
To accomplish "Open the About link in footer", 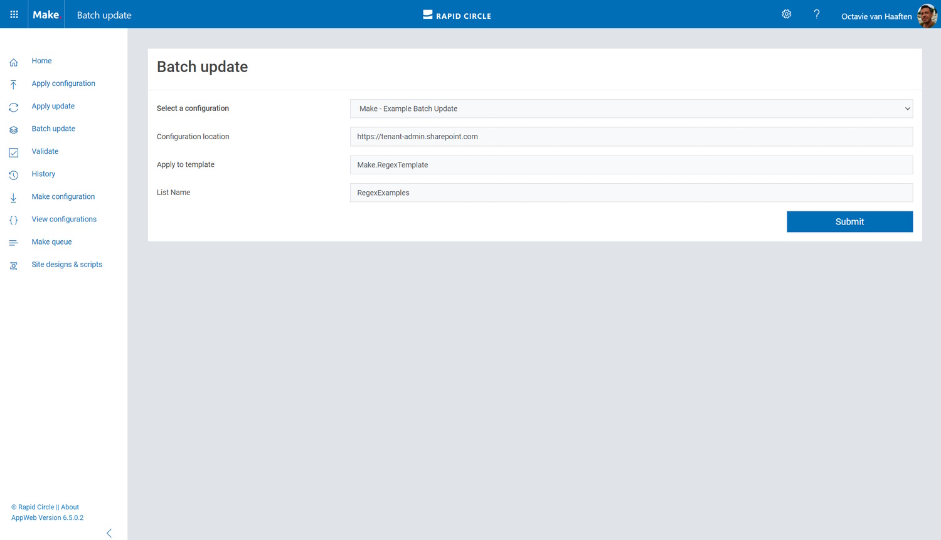I will click(70, 507).
